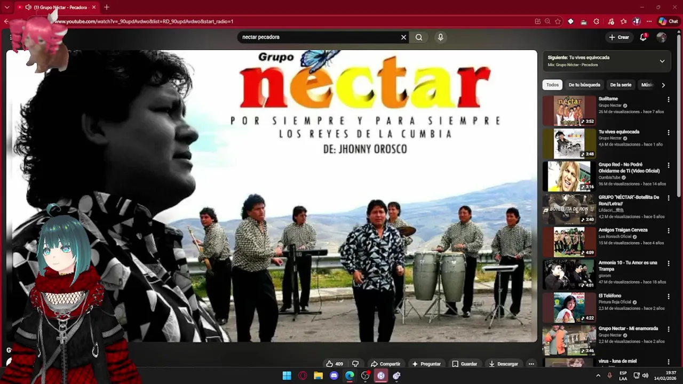Show hidden system tray icons
Viewport: 683px width, 384px height.
[598, 375]
